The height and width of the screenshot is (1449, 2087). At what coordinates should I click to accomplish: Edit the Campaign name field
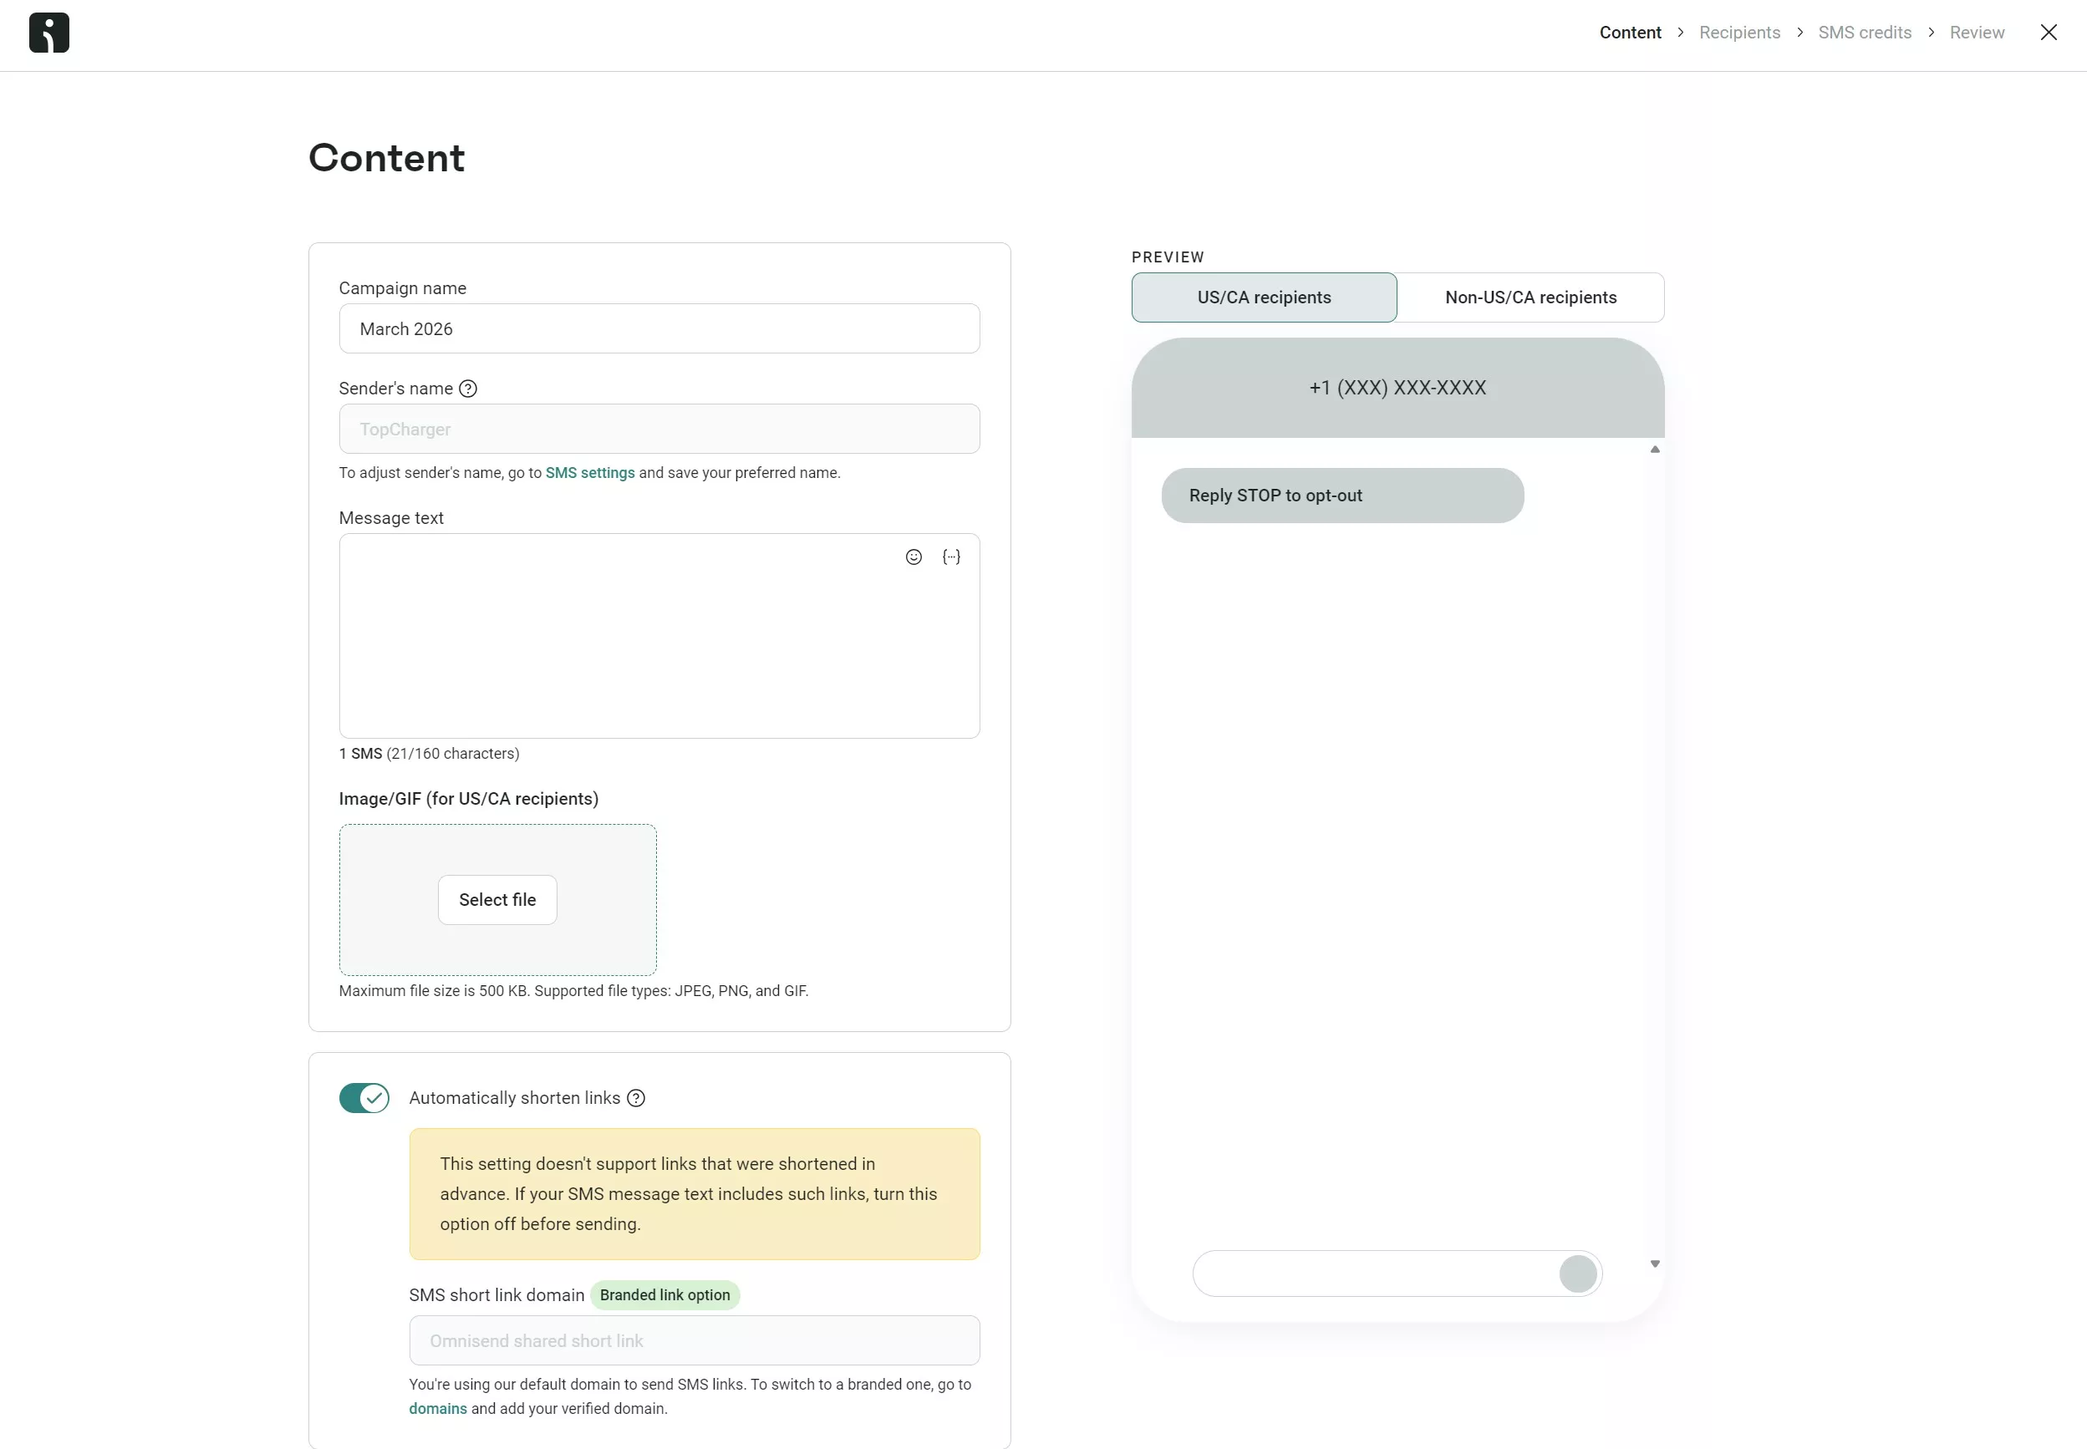point(659,328)
